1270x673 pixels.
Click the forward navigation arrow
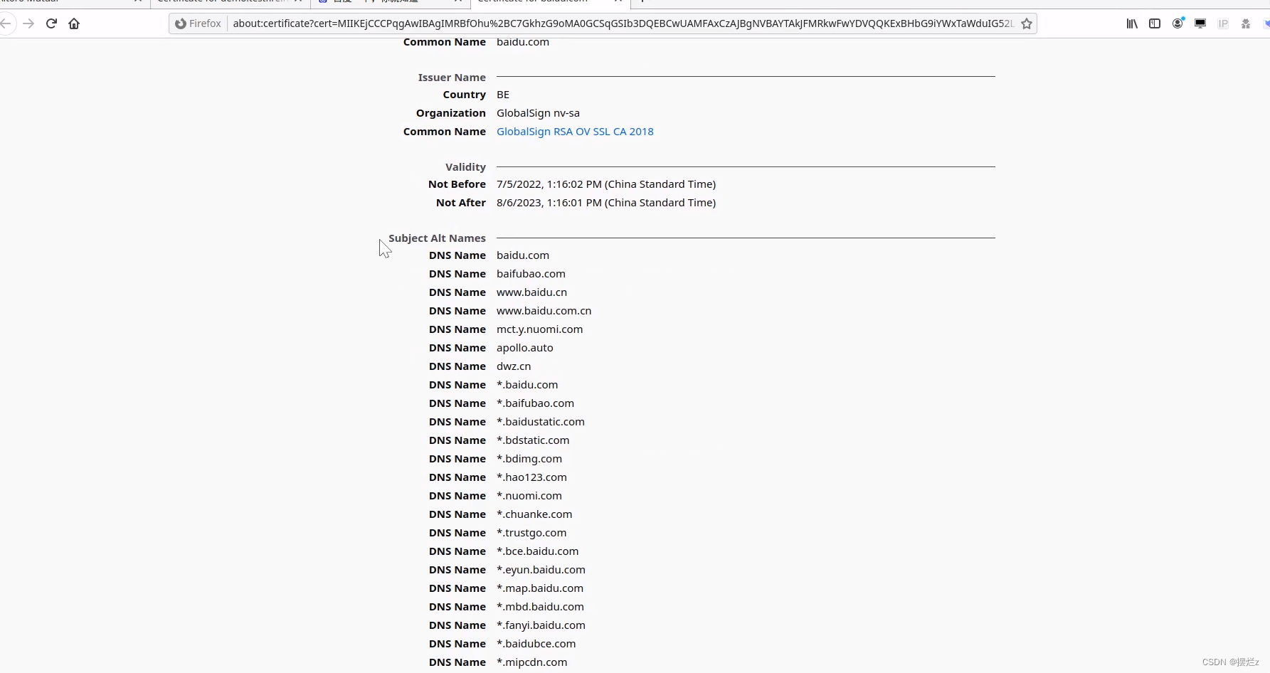[x=28, y=23]
